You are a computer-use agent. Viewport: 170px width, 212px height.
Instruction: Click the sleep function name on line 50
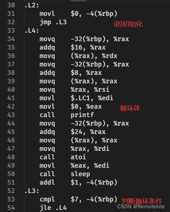pos(80,174)
